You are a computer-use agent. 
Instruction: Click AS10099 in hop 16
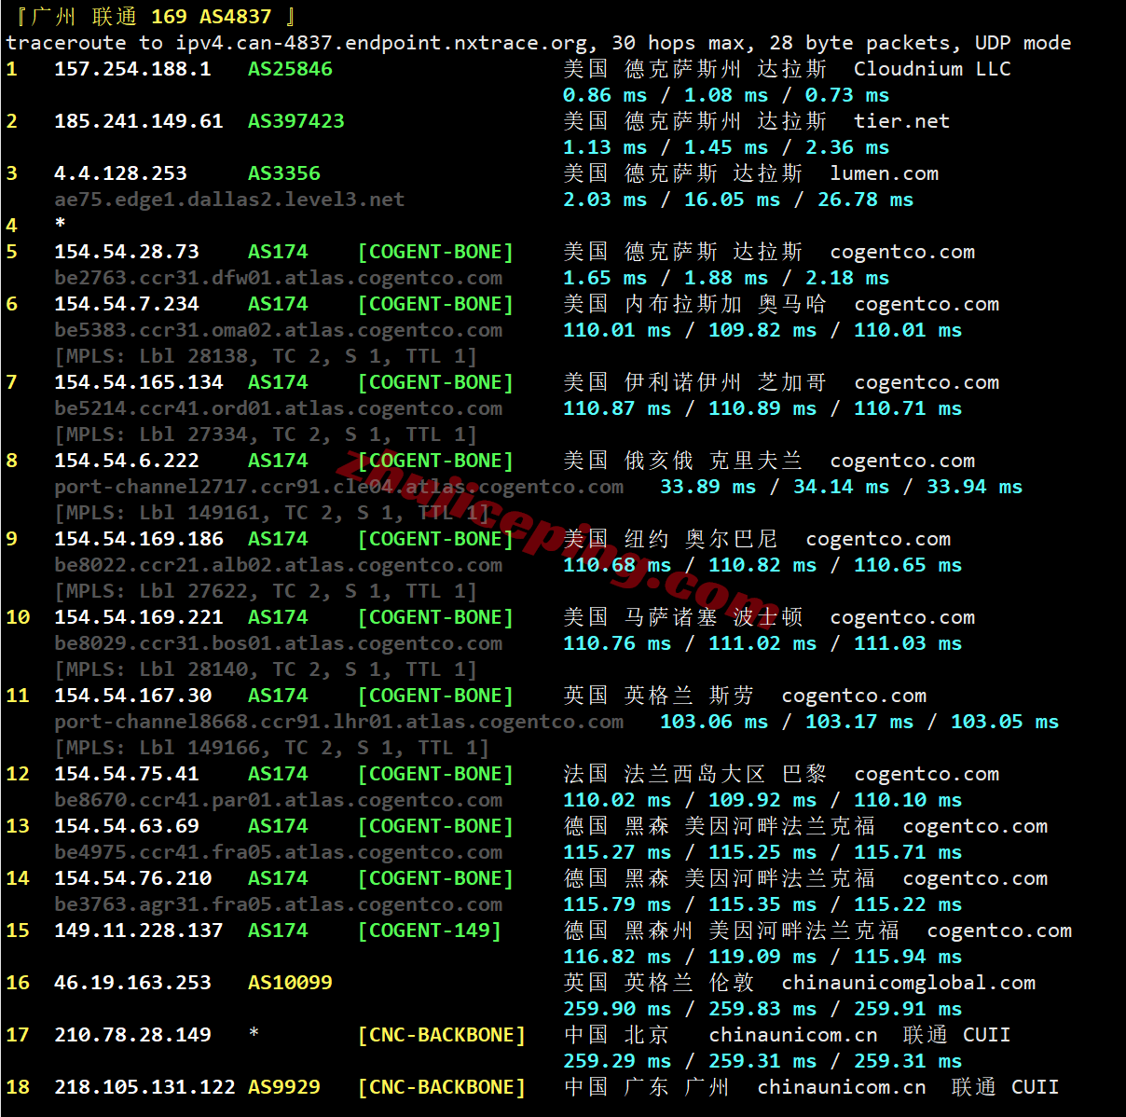click(x=290, y=983)
